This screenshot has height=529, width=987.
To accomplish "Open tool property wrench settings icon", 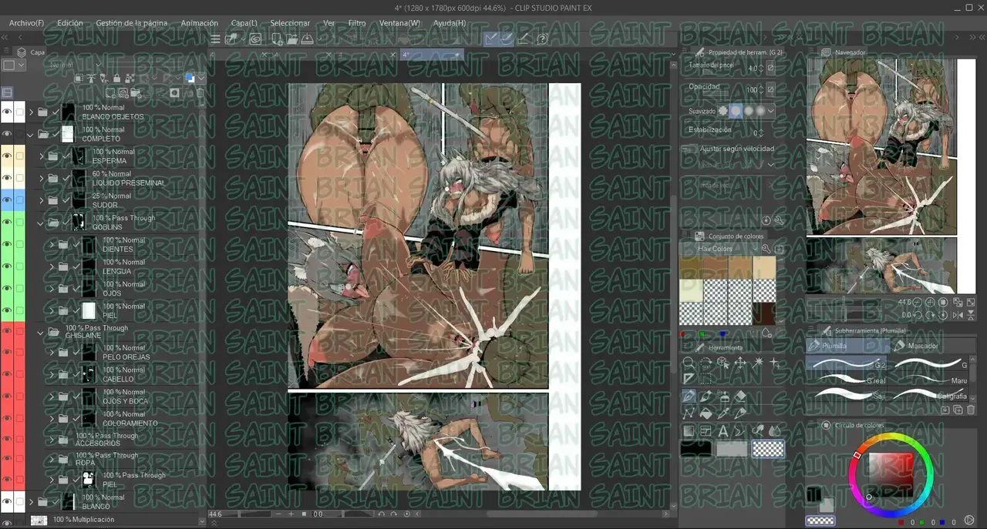I will 779,221.
